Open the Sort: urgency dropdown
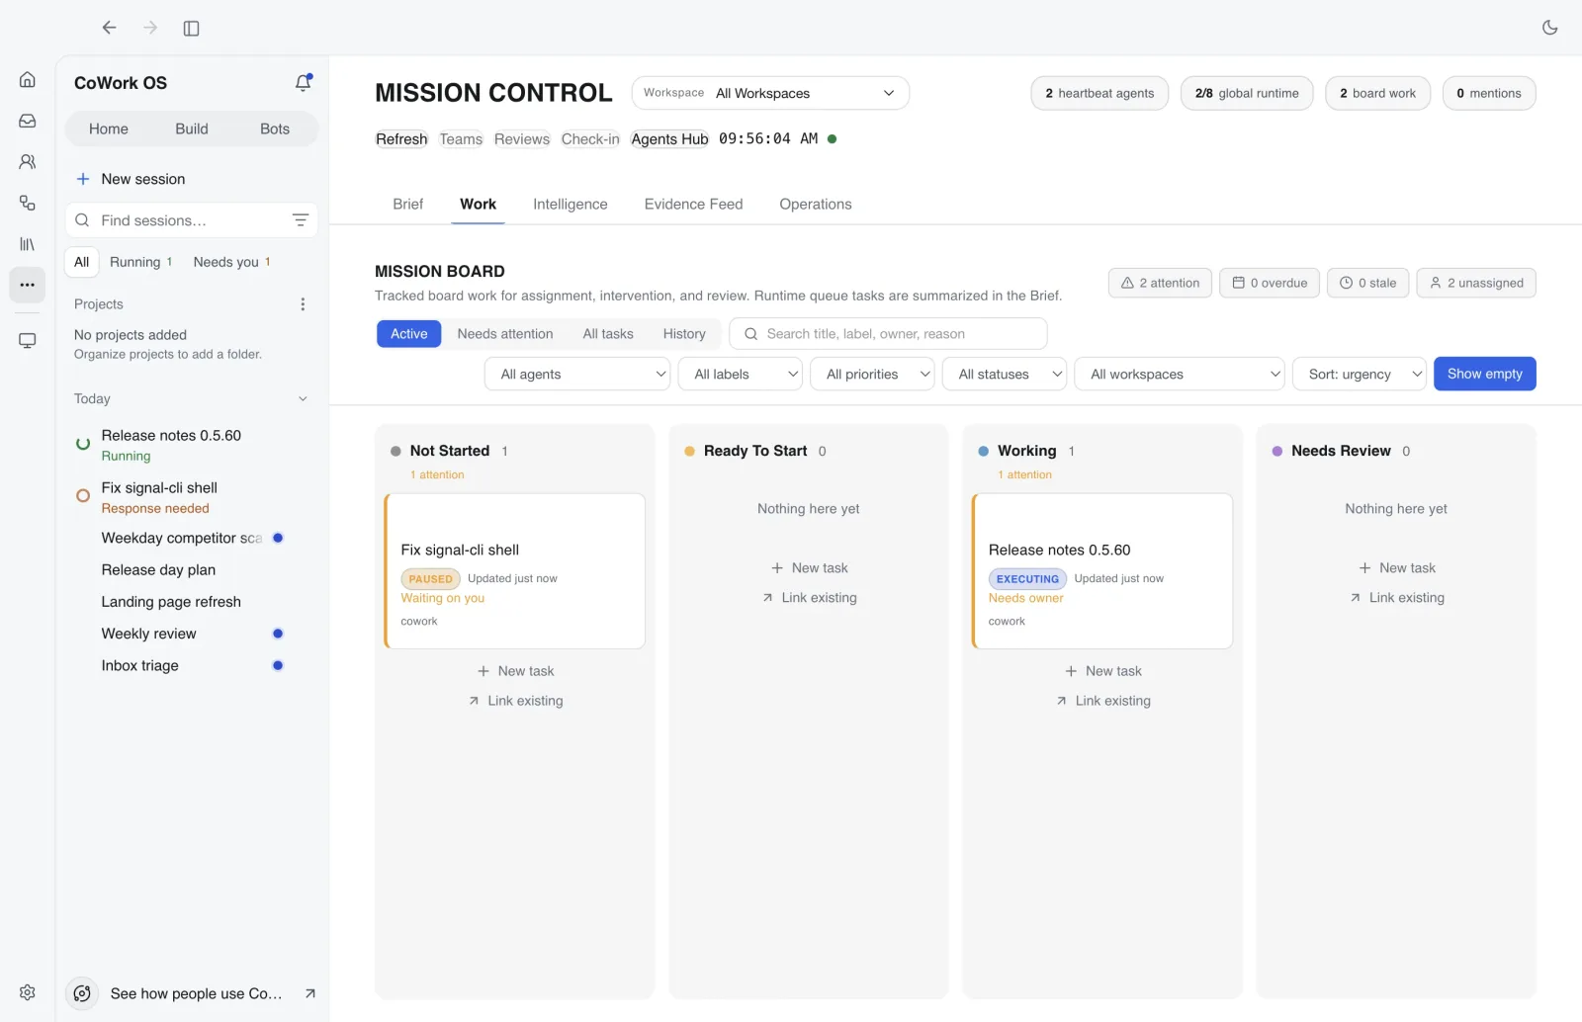Viewport: 1582px width, 1022px height. [x=1360, y=374]
